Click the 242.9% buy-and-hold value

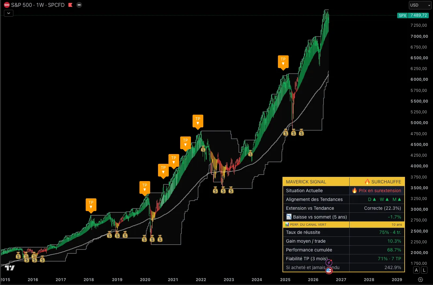(x=393, y=267)
